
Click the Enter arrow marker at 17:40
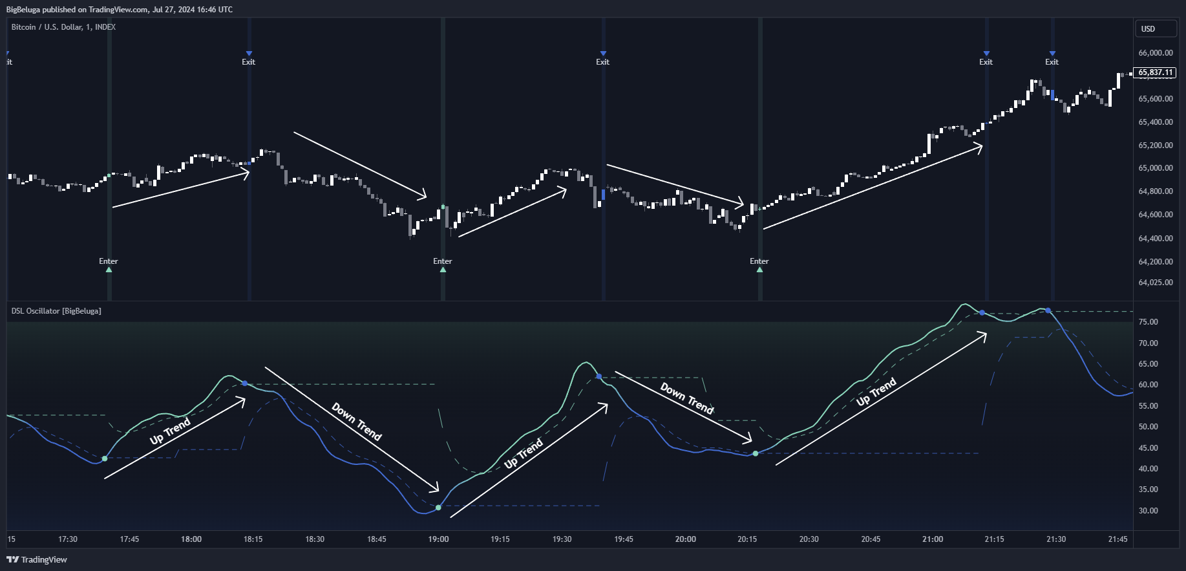coord(109,269)
